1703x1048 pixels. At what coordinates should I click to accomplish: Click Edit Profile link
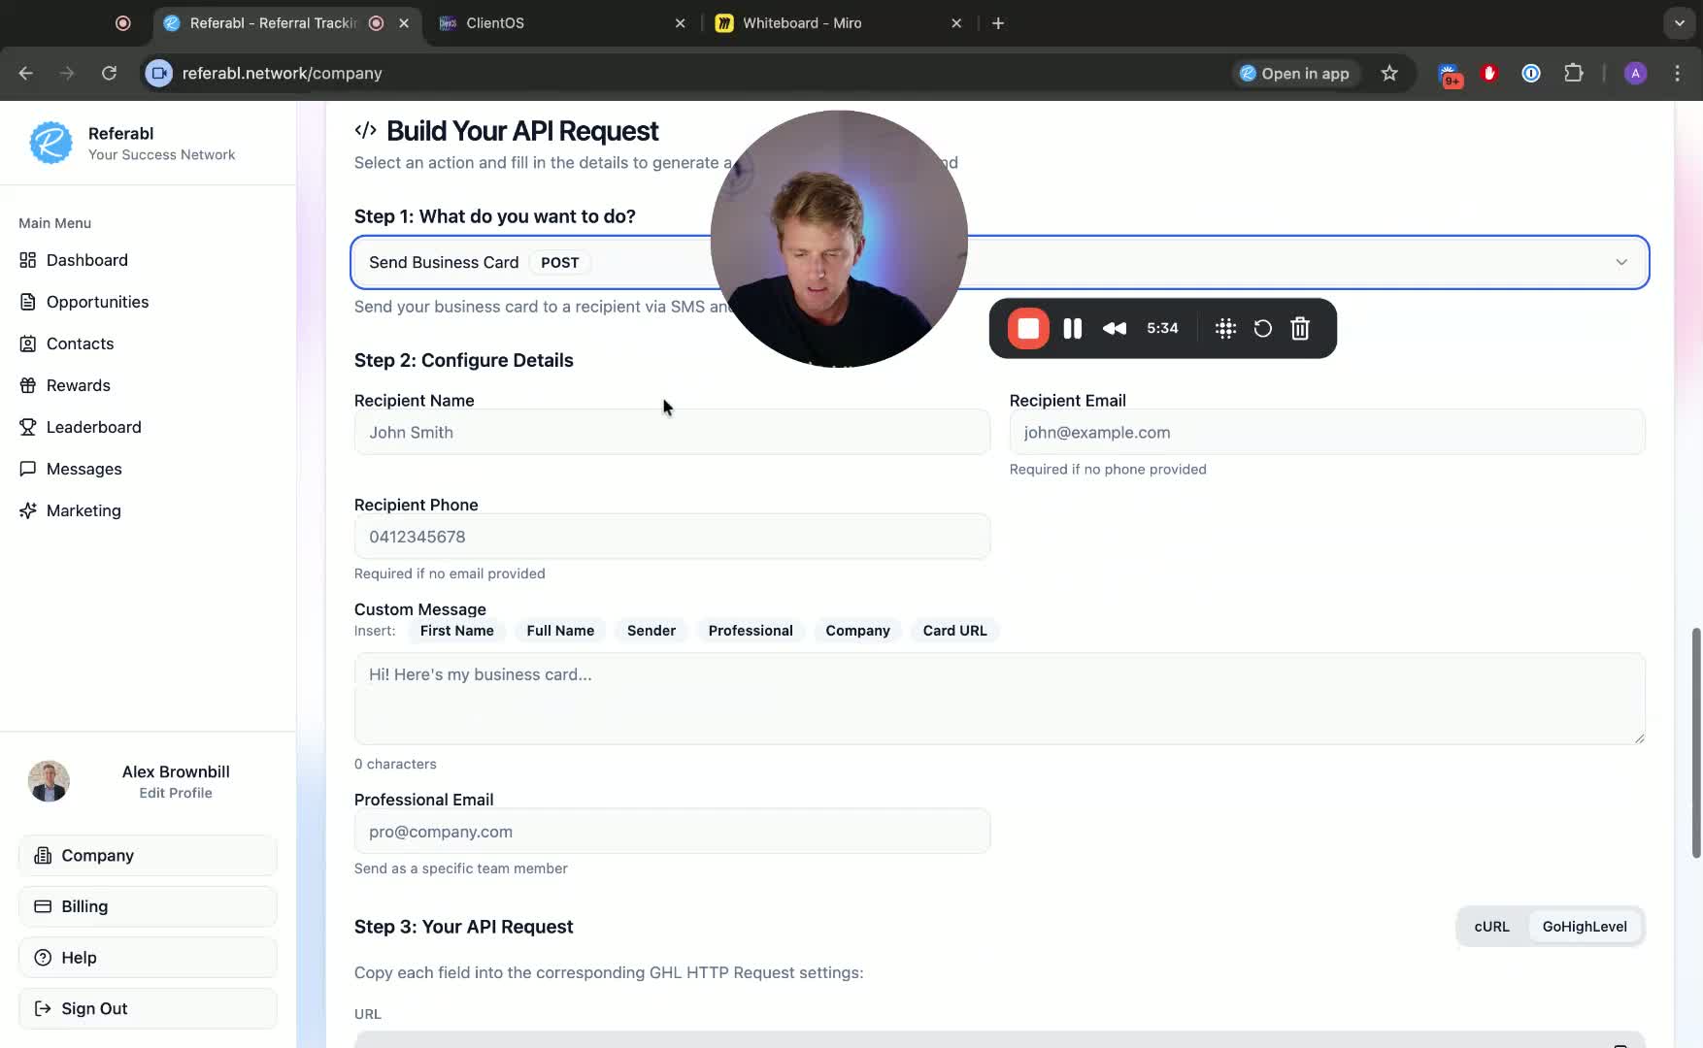[x=176, y=793]
